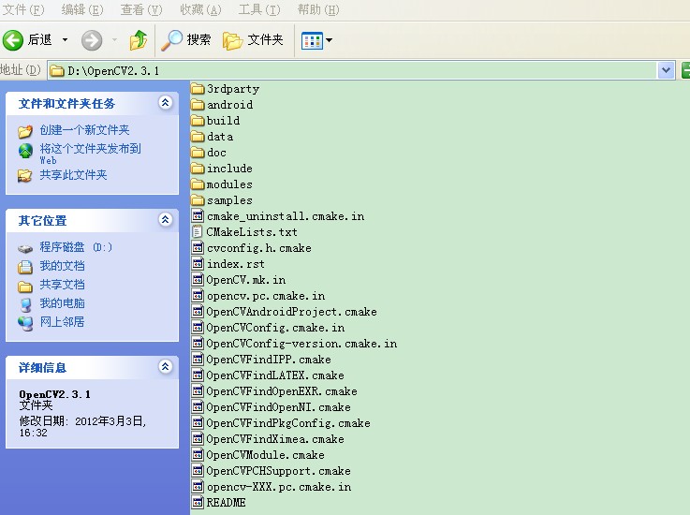The height and width of the screenshot is (515, 690).
Task: Click OpenCVPCHSupport.cmake file name
Action: click(x=279, y=471)
